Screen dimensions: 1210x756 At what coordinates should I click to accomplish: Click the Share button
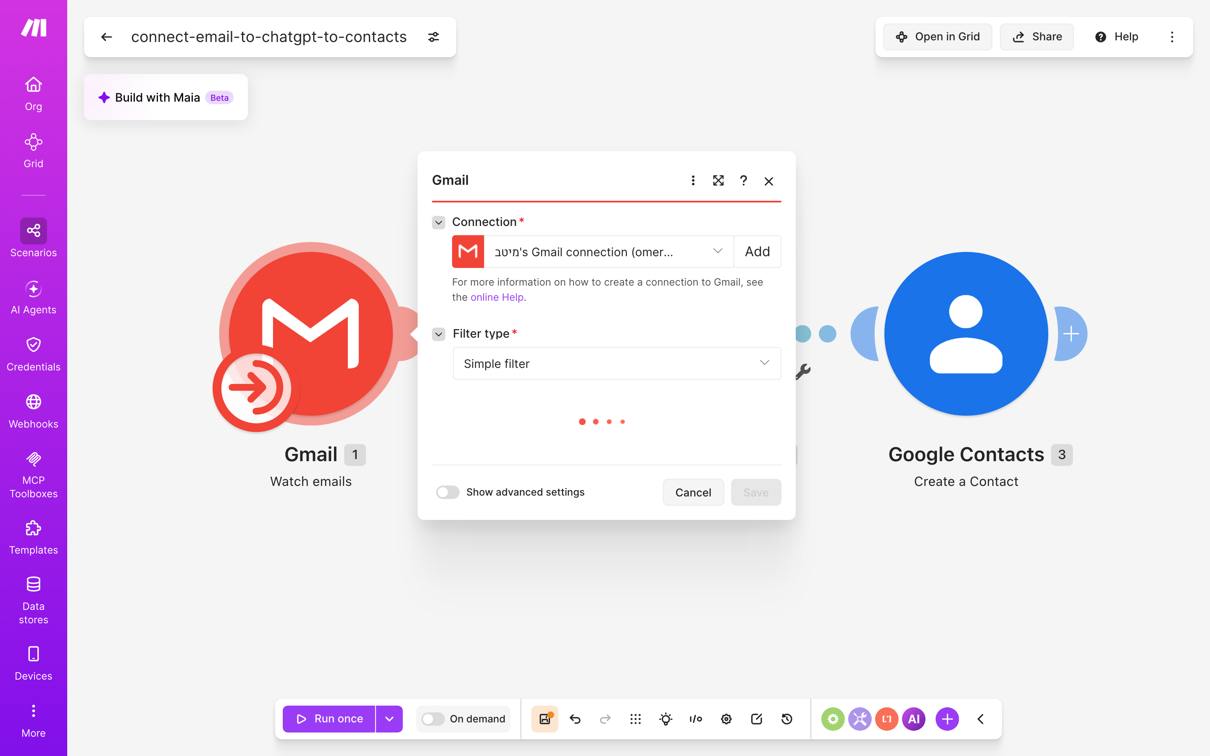[1036, 37]
